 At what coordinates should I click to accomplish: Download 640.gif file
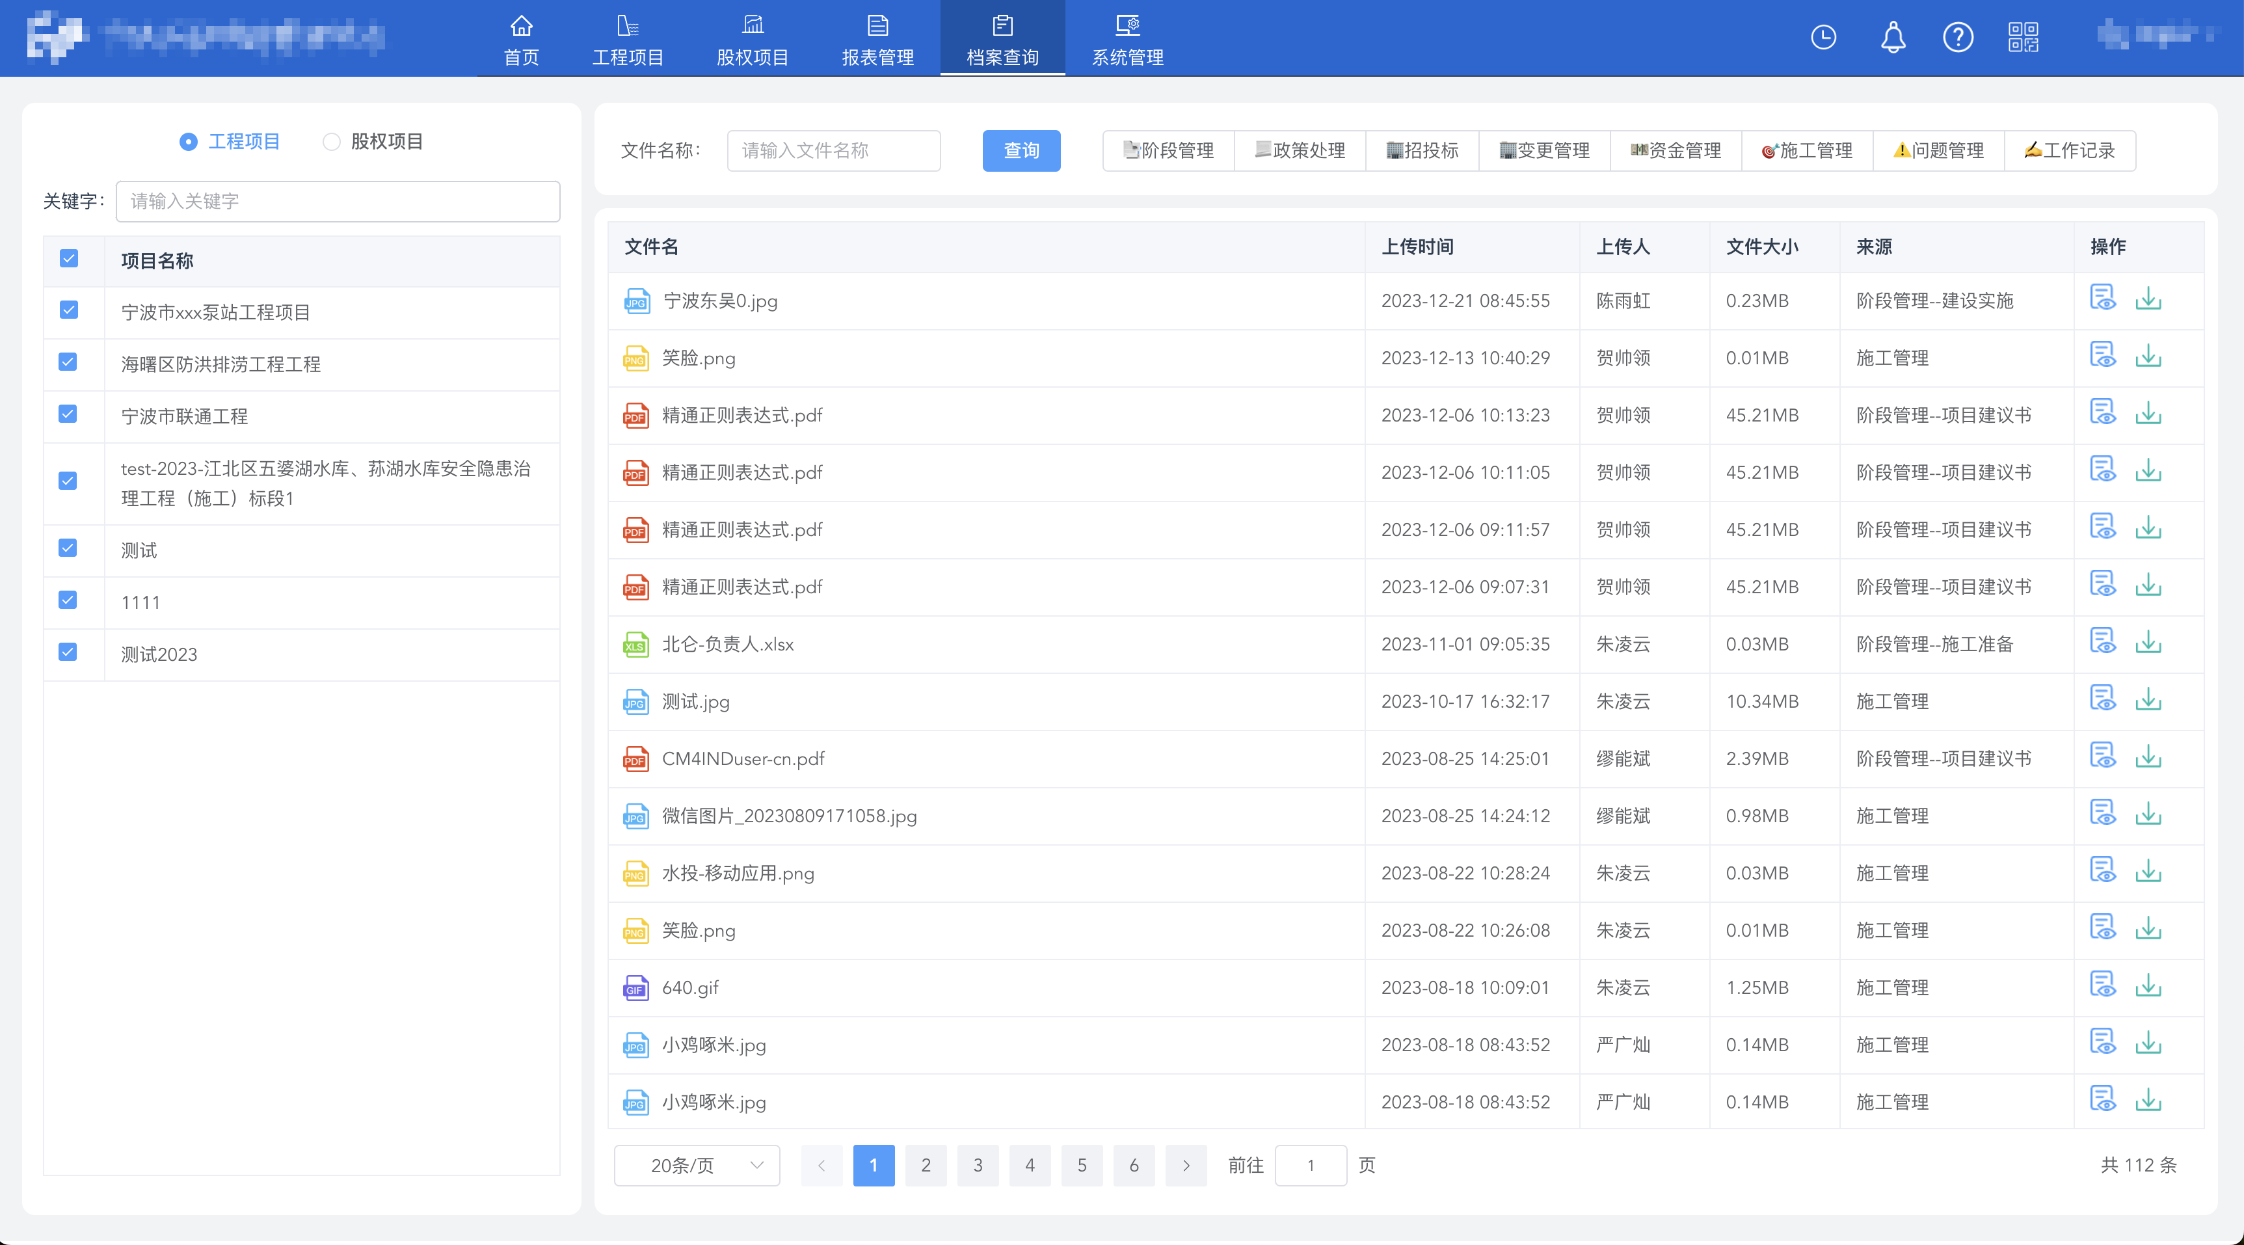2148,985
